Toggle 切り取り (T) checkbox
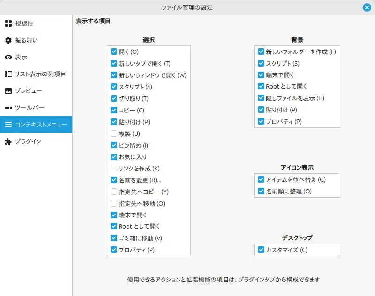 114,98
